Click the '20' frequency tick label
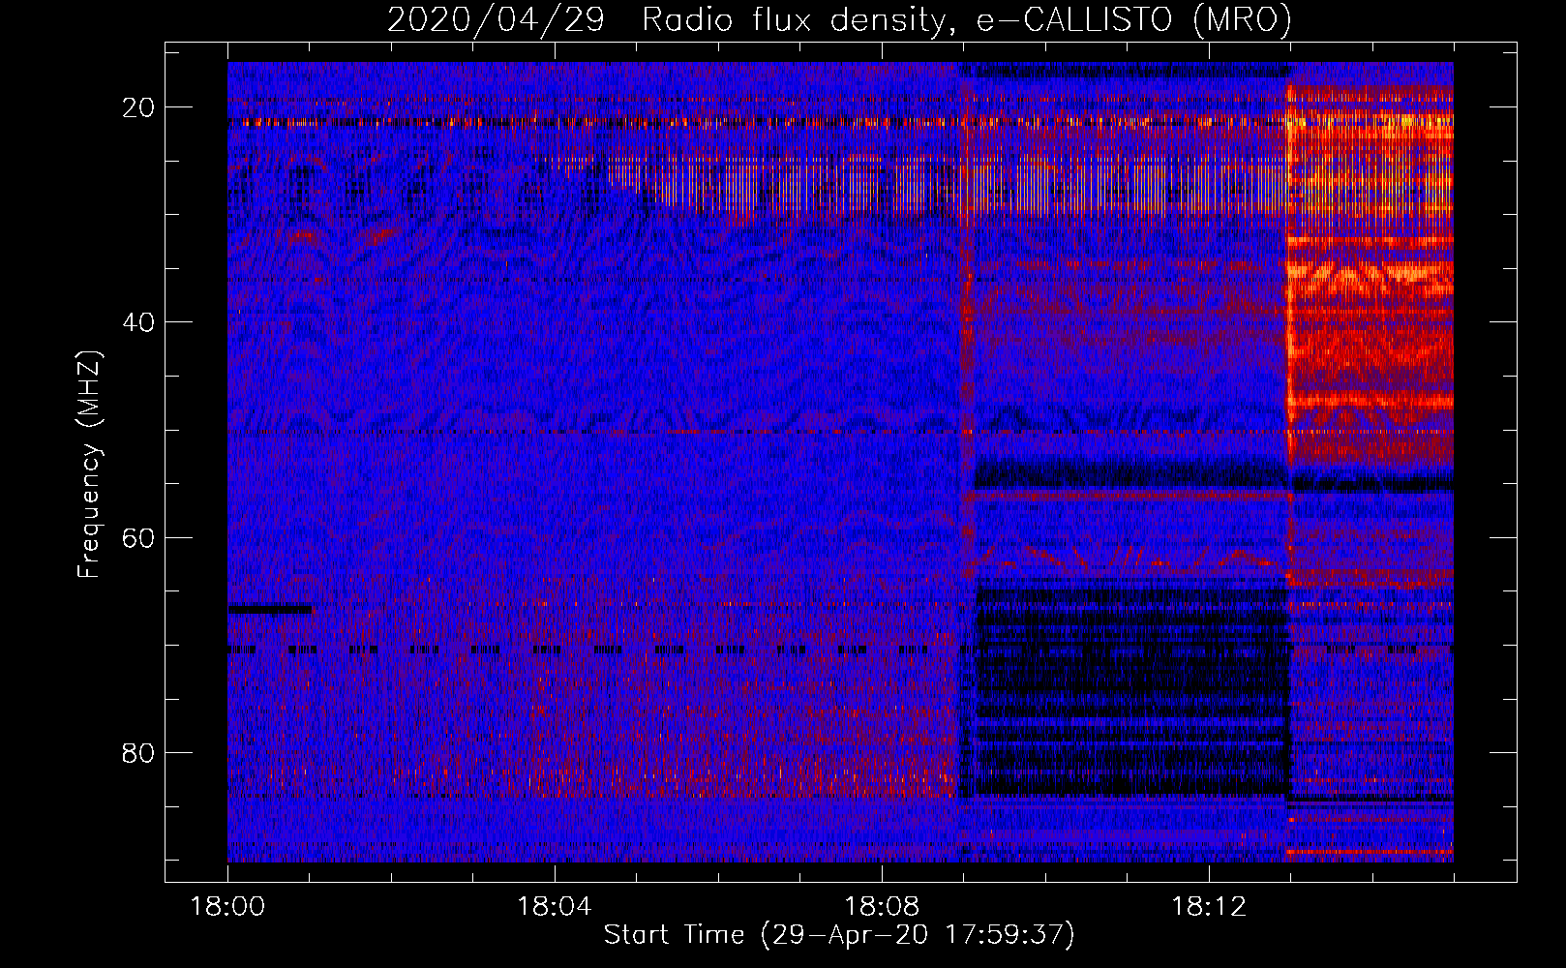 click(x=139, y=107)
